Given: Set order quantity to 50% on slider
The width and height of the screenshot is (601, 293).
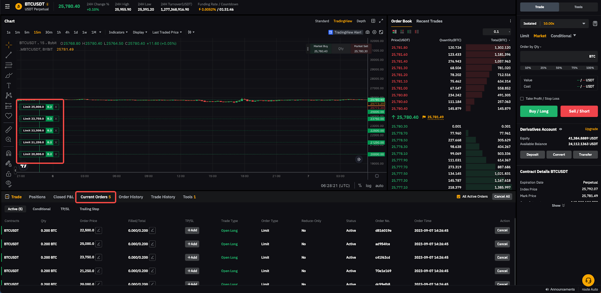Looking at the screenshot, I should (559, 68).
